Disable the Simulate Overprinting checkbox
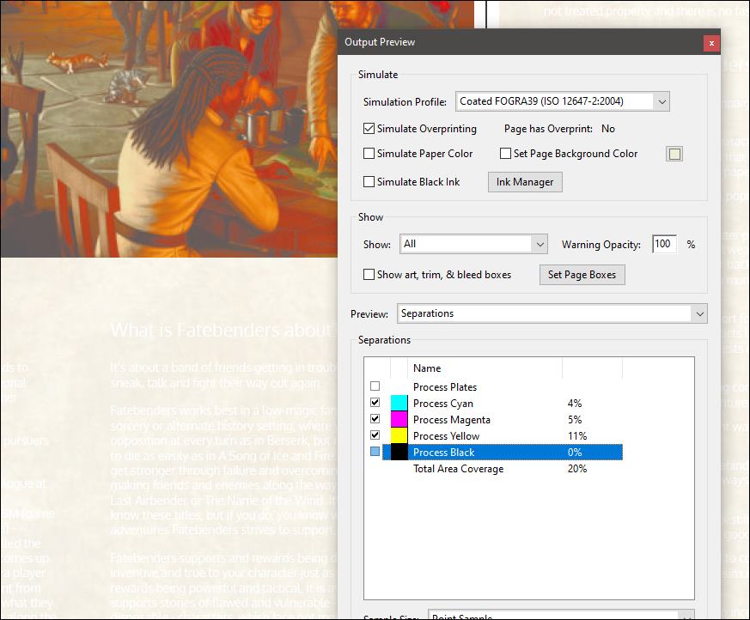 [369, 128]
